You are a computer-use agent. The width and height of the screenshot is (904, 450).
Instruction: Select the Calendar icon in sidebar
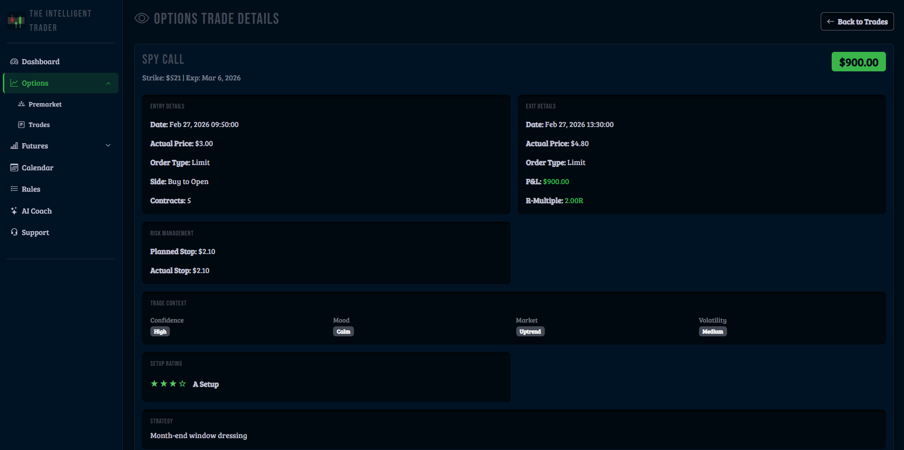14,167
